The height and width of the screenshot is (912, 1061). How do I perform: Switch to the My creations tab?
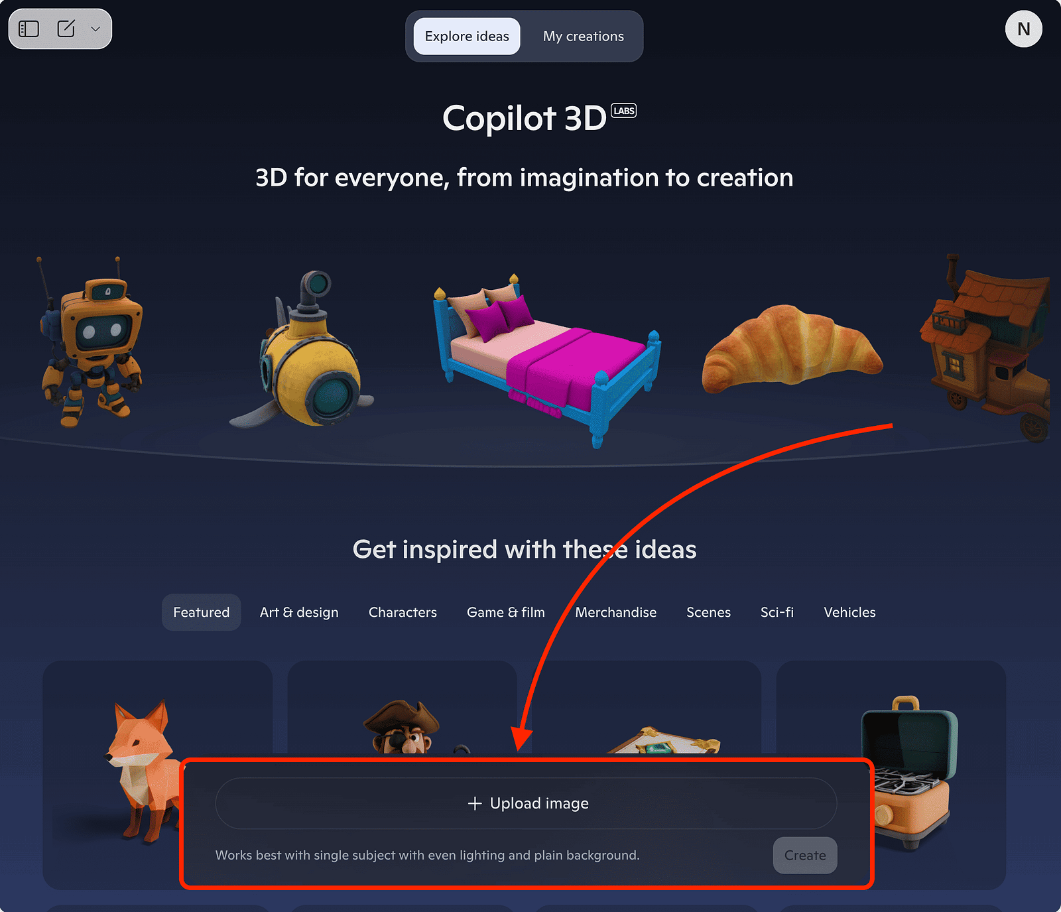(x=583, y=36)
